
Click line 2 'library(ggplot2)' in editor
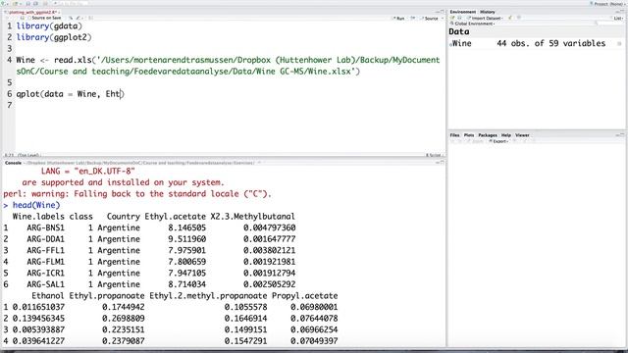pos(54,37)
